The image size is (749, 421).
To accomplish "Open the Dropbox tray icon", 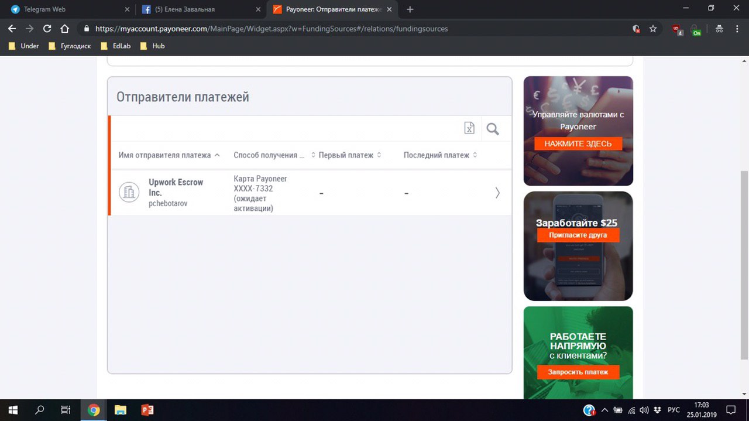I will tap(658, 410).
